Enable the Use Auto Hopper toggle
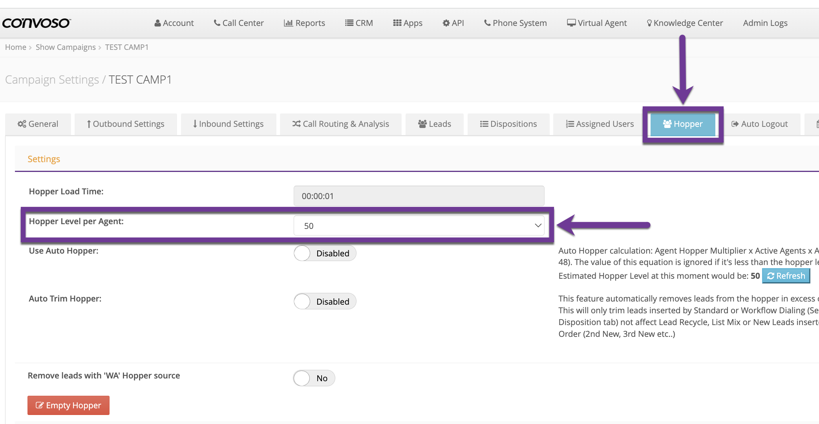 [x=325, y=253]
